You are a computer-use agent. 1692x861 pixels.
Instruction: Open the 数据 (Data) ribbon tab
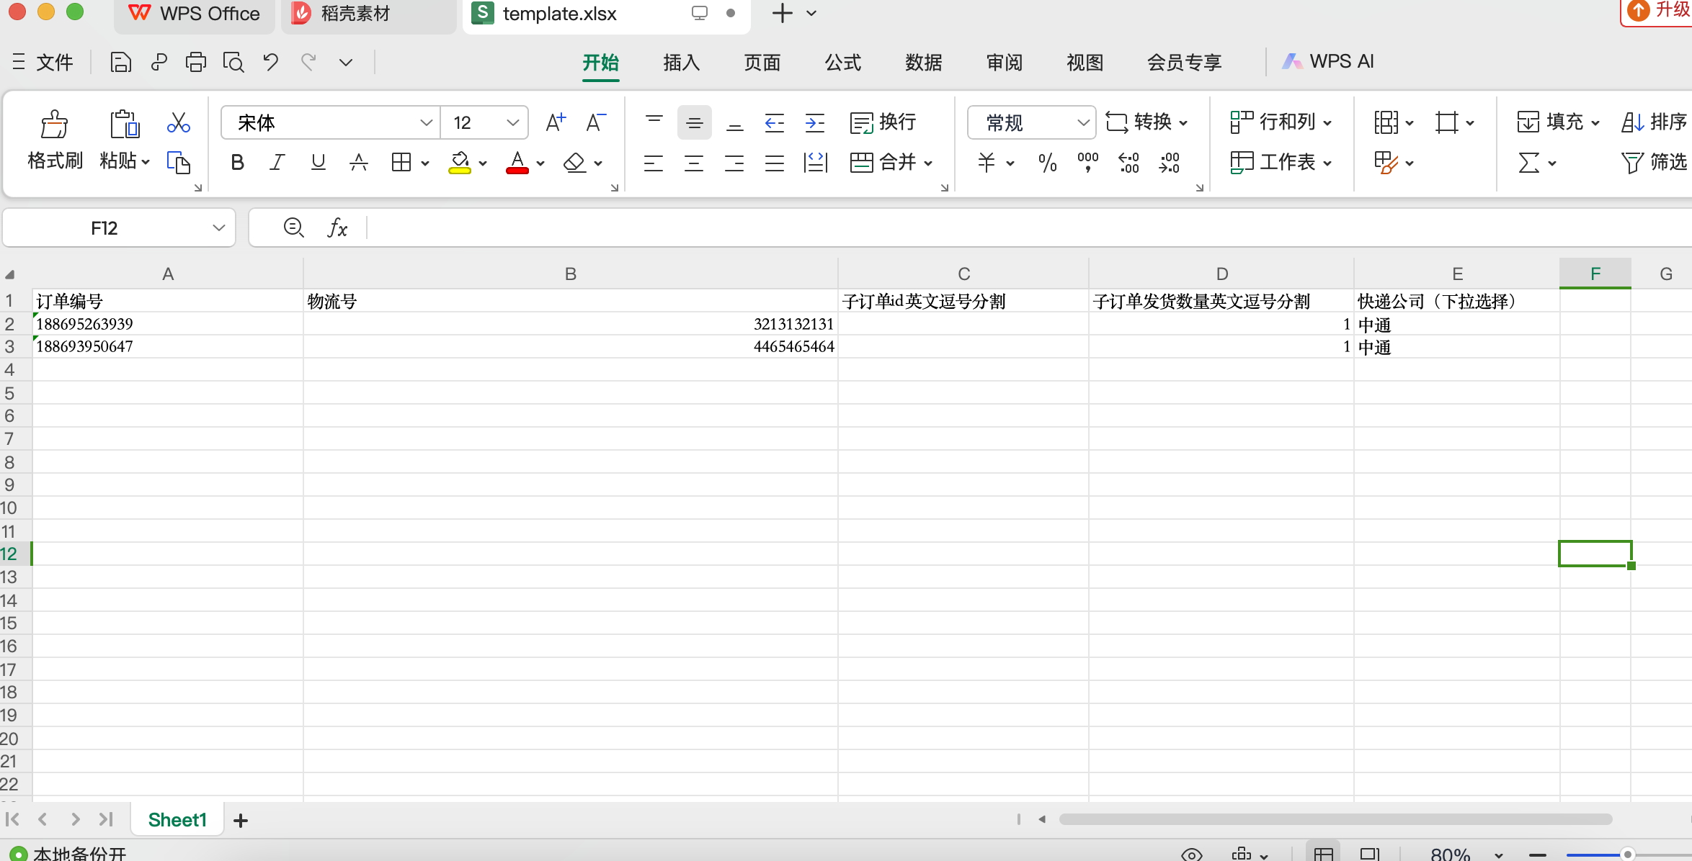click(x=923, y=63)
